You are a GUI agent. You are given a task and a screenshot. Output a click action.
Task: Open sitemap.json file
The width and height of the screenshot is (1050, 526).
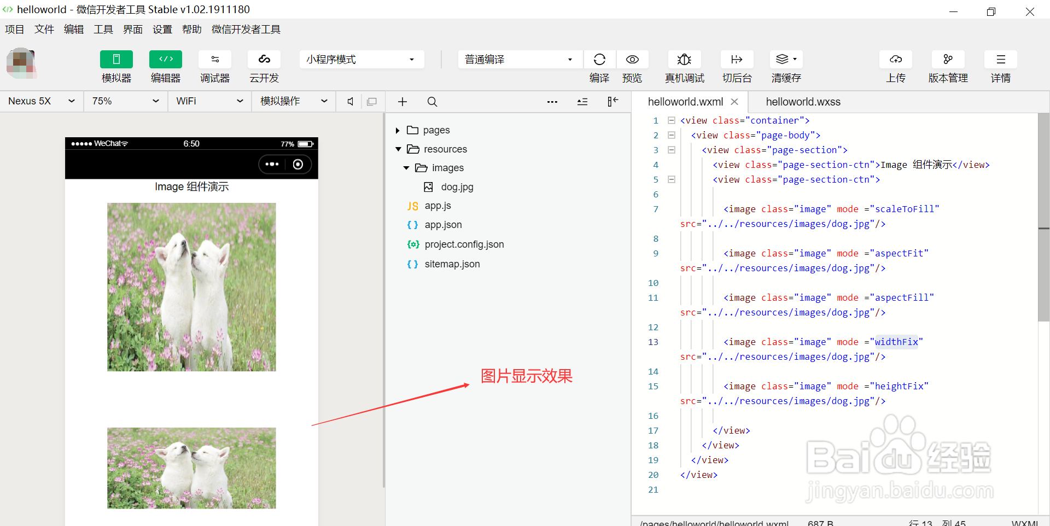coord(452,264)
